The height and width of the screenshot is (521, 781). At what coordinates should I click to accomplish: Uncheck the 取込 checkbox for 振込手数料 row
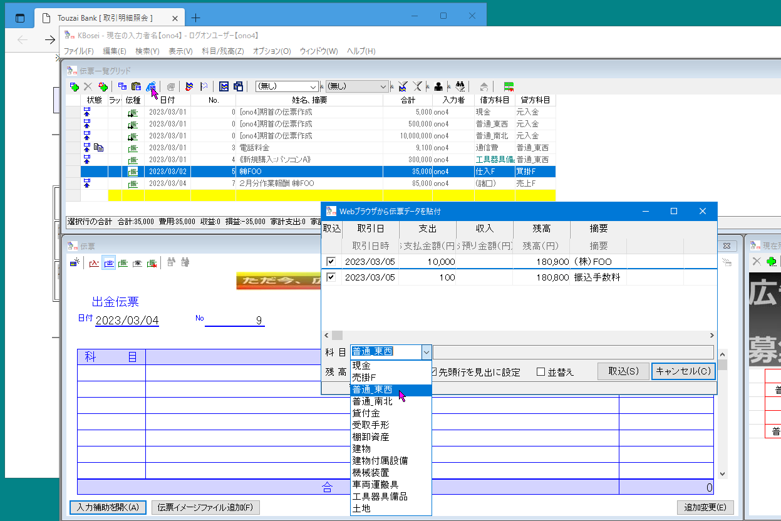pyautogui.click(x=331, y=277)
